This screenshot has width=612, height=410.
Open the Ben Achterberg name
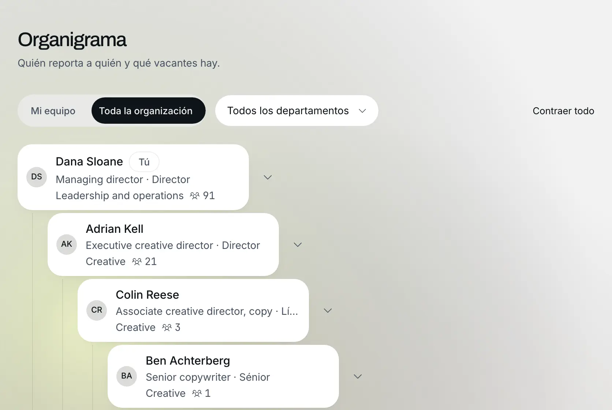(188, 361)
